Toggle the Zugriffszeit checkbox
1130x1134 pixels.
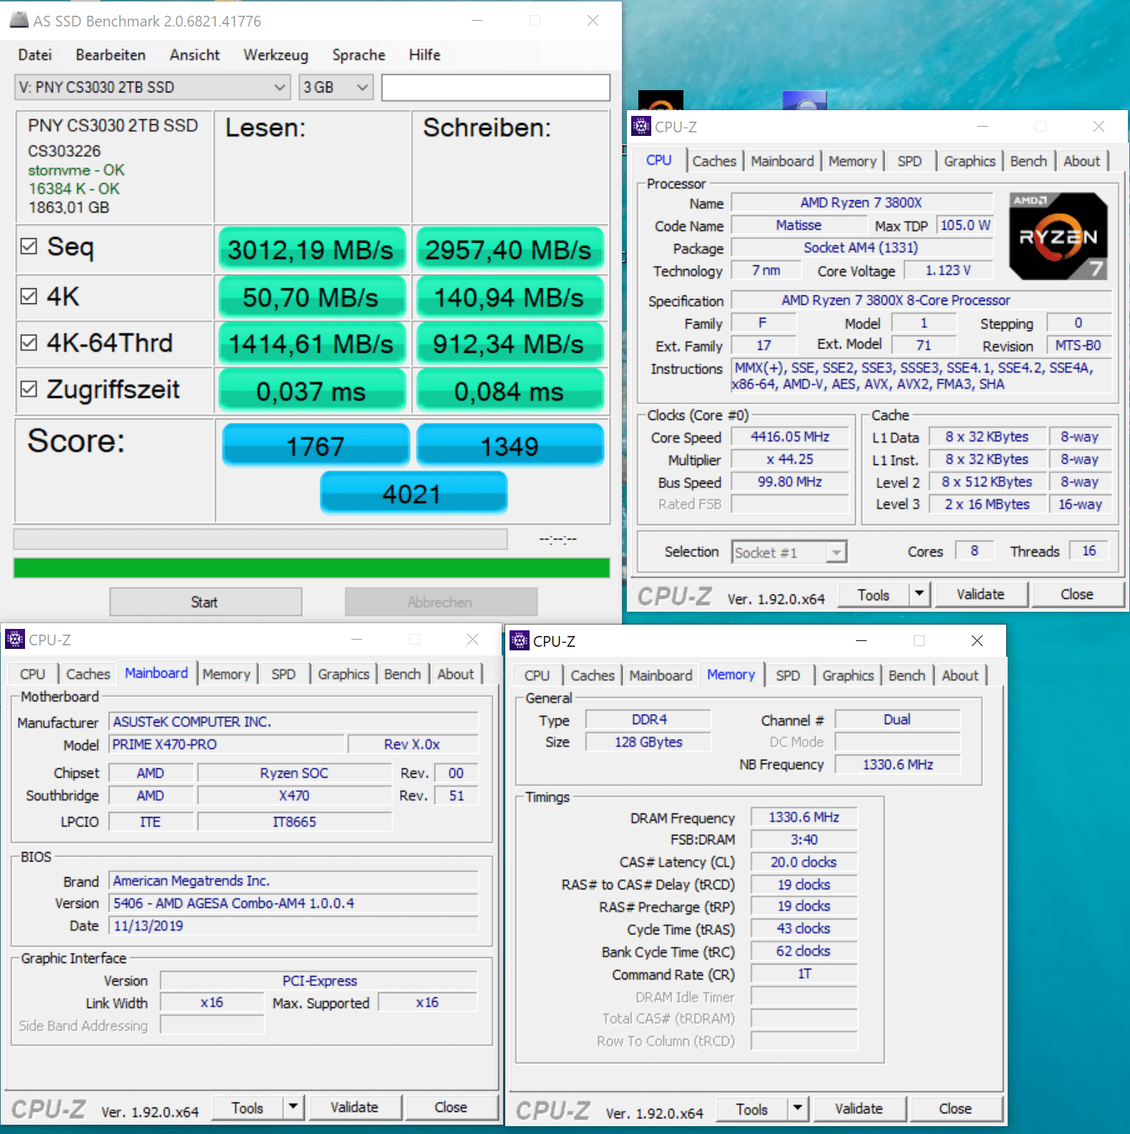click(29, 389)
